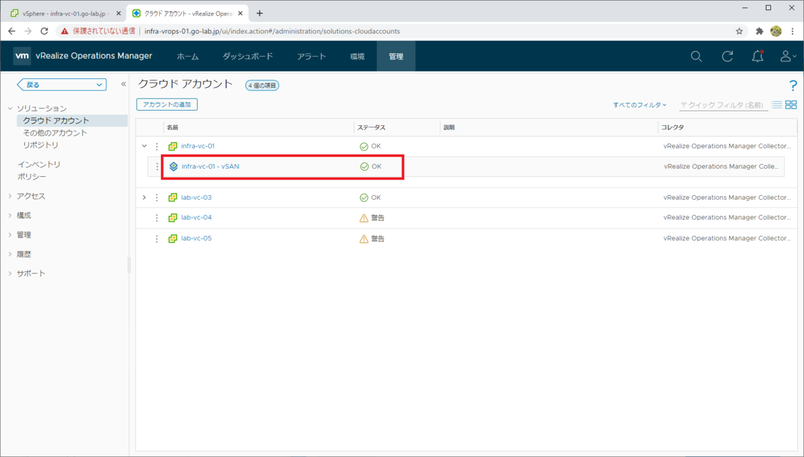
Task: Click vCenter icon beside lab-vc-03
Action: point(172,198)
